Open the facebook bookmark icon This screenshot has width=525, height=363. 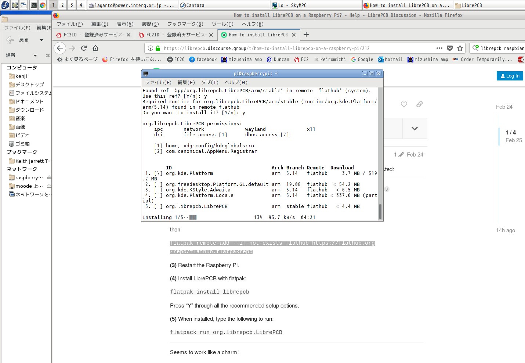(191, 59)
